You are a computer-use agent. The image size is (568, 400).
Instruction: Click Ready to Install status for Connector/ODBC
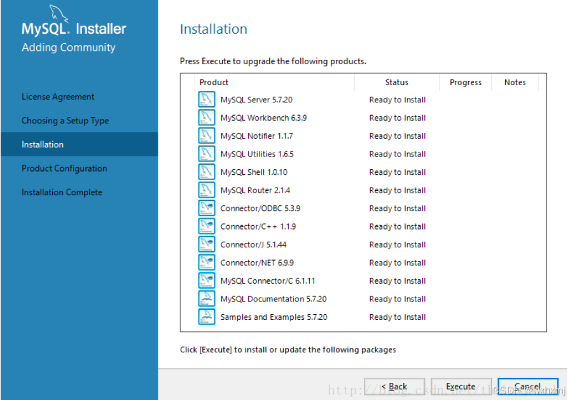(x=398, y=209)
